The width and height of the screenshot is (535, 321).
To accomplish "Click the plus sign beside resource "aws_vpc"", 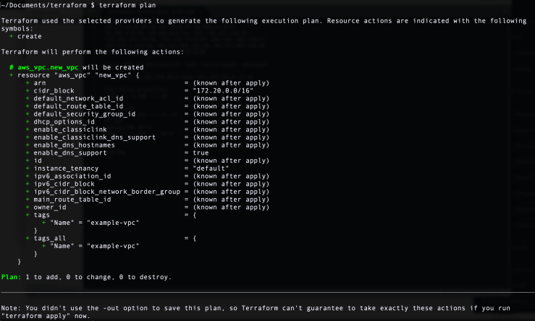I will tap(12, 75).
